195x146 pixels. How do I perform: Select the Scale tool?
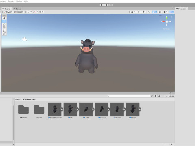click(4, 28)
